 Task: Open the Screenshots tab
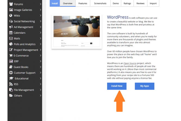tap(100, 3)
